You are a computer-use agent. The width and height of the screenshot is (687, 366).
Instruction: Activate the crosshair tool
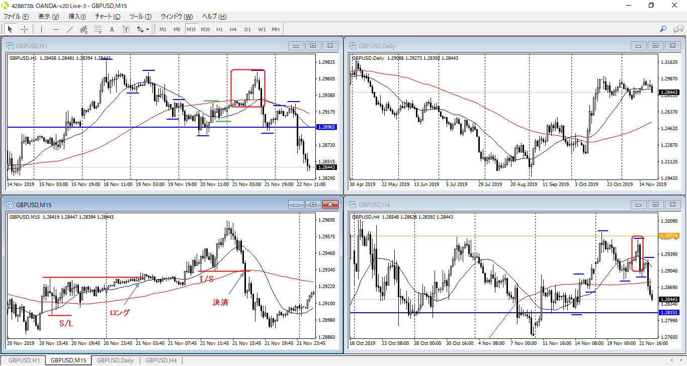point(24,29)
